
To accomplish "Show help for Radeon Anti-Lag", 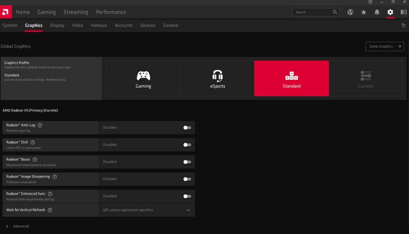I will tap(40, 125).
